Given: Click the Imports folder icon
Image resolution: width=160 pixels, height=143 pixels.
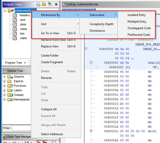Looking at the screenshot, I should (x=10, y=77).
